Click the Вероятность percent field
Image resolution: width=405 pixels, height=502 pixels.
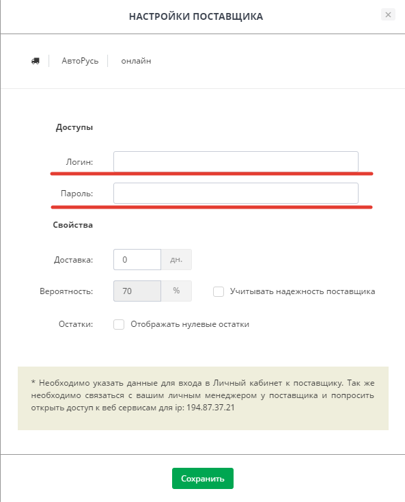[x=137, y=291]
